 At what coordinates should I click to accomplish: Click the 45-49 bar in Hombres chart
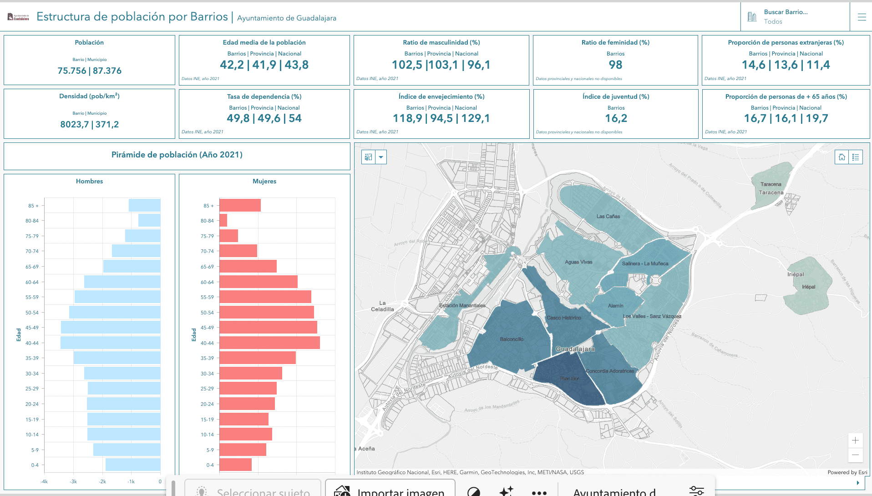click(111, 328)
